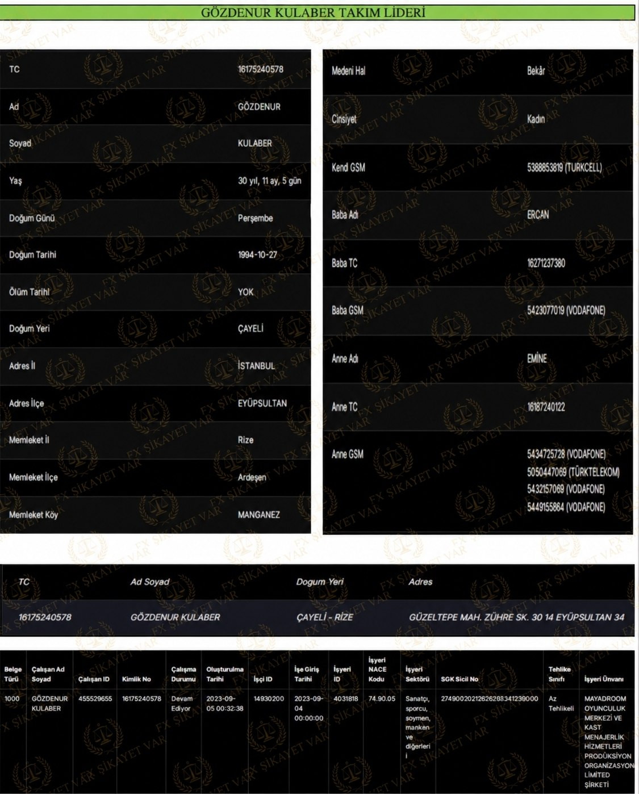Screen dimensions: 639x794
Task: Click the "Adres İl" label
Action: pyautogui.click(x=22, y=366)
